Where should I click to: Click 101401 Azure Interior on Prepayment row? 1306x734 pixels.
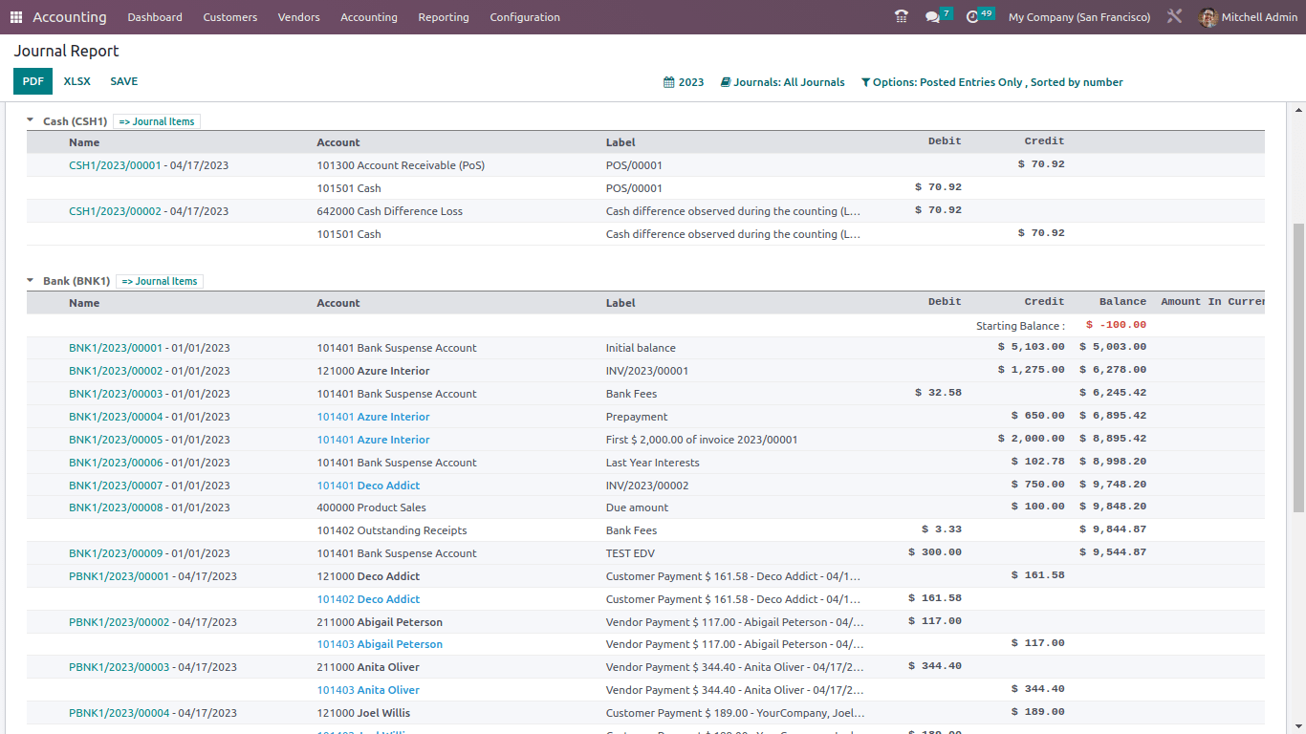[x=373, y=417]
